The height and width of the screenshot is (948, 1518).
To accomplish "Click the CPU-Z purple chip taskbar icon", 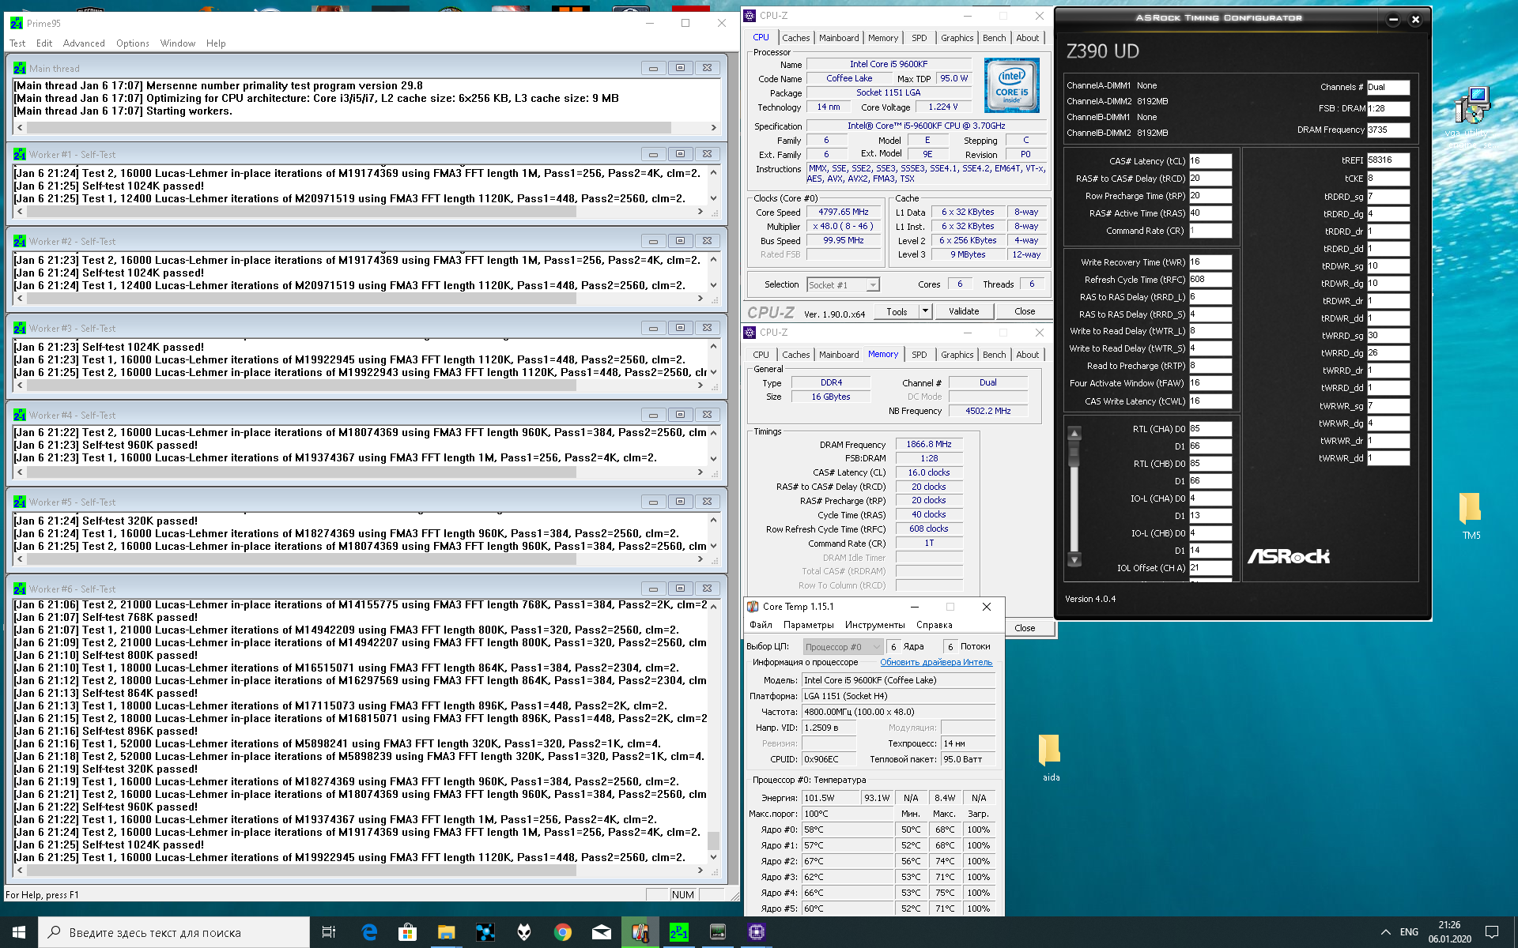I will click(756, 932).
